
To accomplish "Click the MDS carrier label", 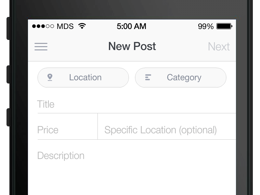I will 65,26.
